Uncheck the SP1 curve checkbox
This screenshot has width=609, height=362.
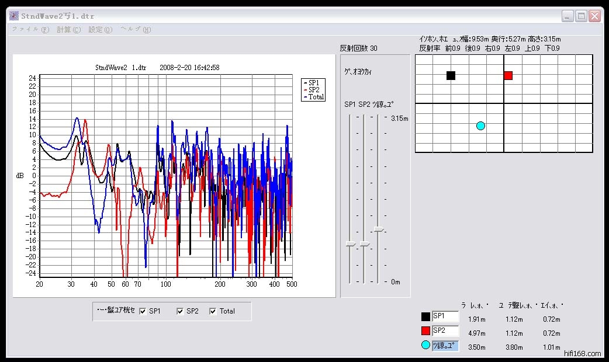[x=143, y=311]
